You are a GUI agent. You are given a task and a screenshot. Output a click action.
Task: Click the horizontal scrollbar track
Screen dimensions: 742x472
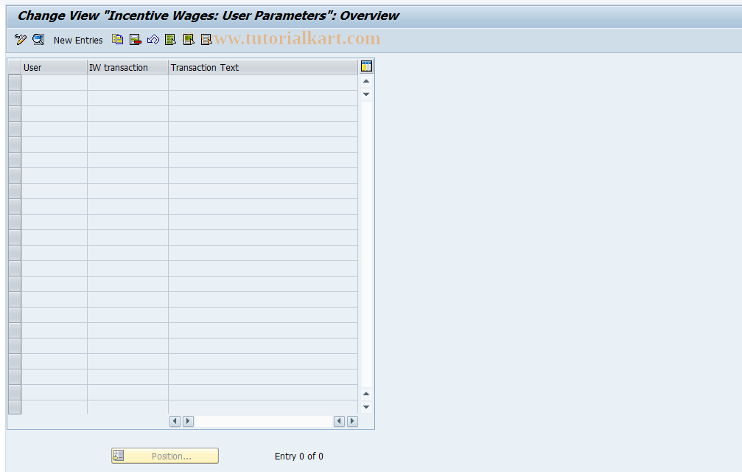(264, 421)
